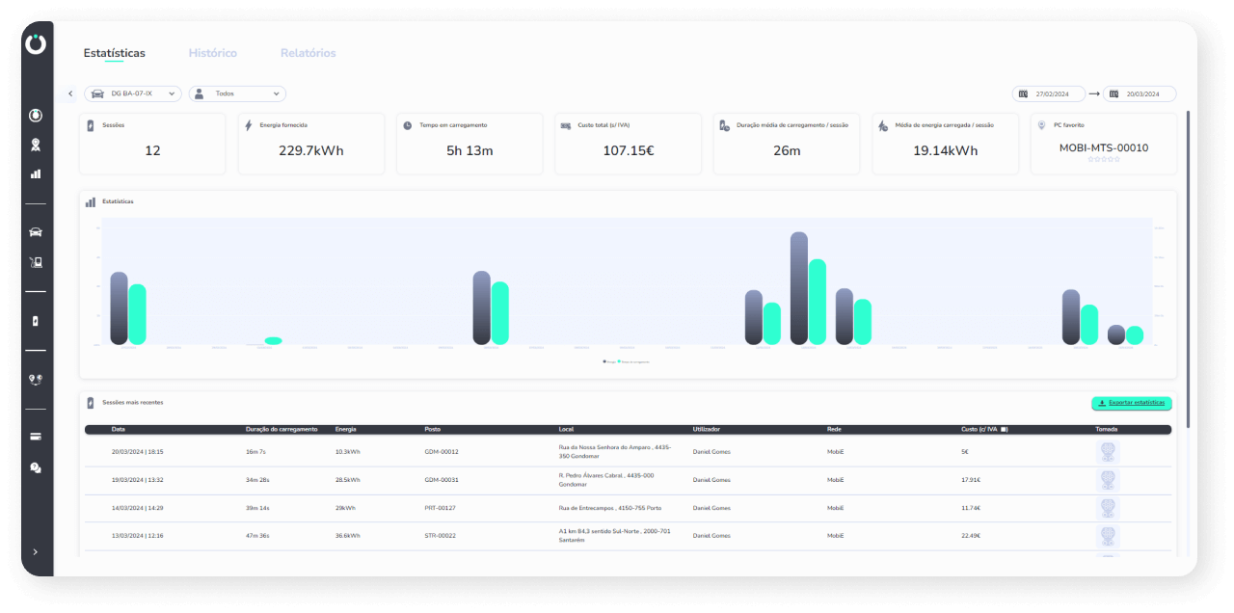Expand the sidebar with bottom chevron
The height and width of the screenshot is (613, 1234).
coord(36,552)
